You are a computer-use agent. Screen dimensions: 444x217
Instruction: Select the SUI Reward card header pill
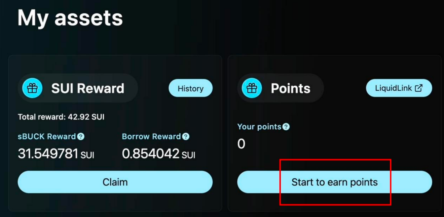coord(77,88)
